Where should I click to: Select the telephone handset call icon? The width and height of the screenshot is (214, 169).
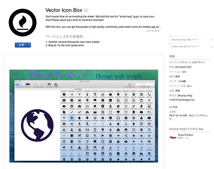149,94
